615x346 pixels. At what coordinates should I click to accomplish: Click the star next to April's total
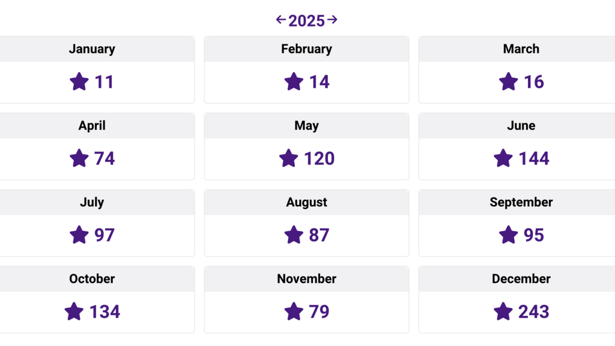[x=79, y=158]
